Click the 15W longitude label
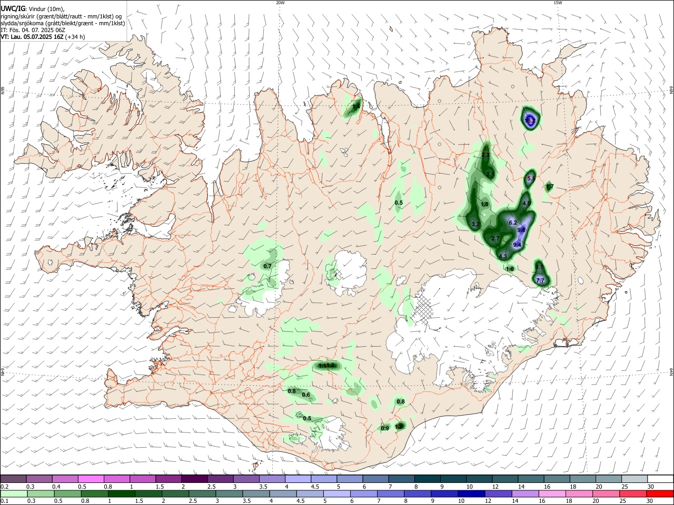Viewport: 674px width, 505px height. pyautogui.click(x=558, y=3)
